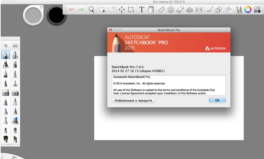Select the highlighted Pencil brush
The image size is (264, 159).
6,55
